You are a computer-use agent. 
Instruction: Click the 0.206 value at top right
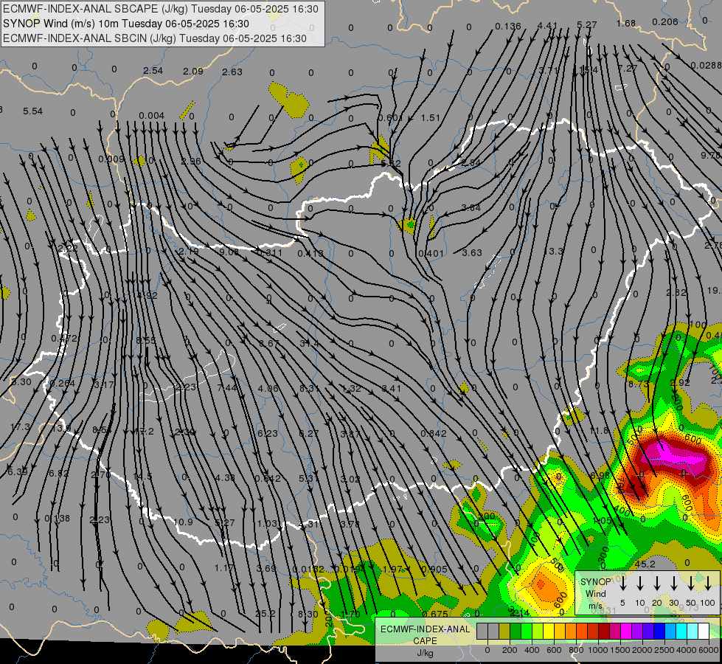pyautogui.click(x=665, y=21)
